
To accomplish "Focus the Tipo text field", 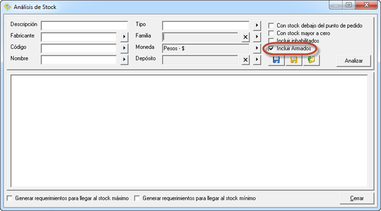I will tap(206, 26).
